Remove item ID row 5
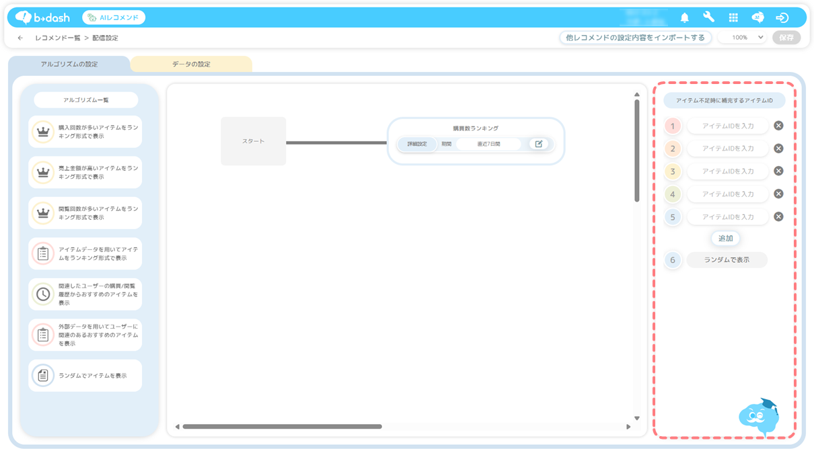814x457 pixels. 778,217
